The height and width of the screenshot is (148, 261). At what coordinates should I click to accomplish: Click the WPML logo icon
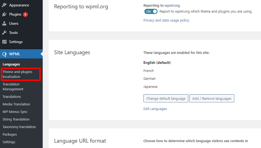(4, 54)
